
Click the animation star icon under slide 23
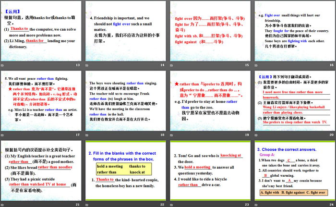point(171,205)
